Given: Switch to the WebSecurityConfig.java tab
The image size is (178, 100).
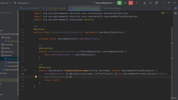Looking at the screenshot, I should [54, 8].
